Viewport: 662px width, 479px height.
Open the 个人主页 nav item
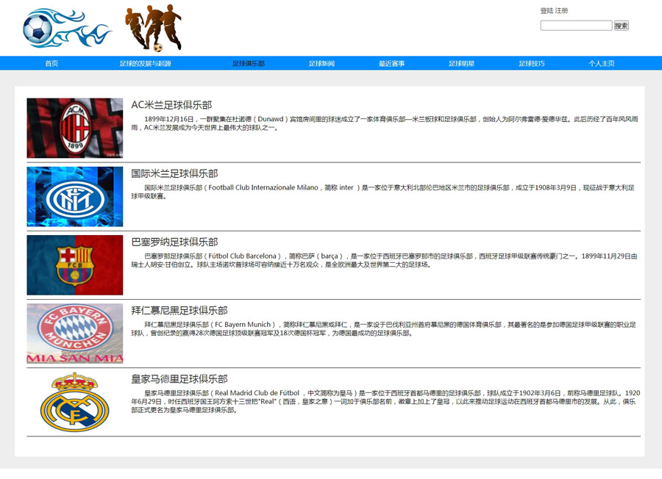[602, 63]
